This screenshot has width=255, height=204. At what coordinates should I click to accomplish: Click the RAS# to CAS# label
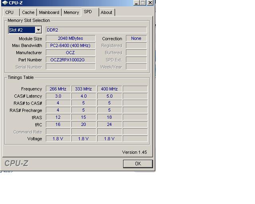tap(28, 103)
